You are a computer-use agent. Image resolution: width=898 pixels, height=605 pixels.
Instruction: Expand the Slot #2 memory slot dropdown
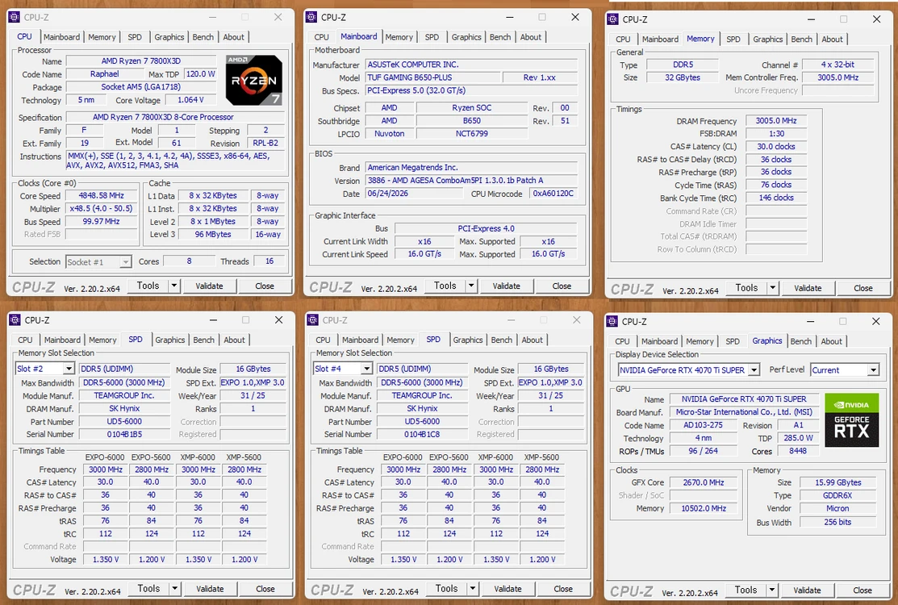tap(69, 369)
